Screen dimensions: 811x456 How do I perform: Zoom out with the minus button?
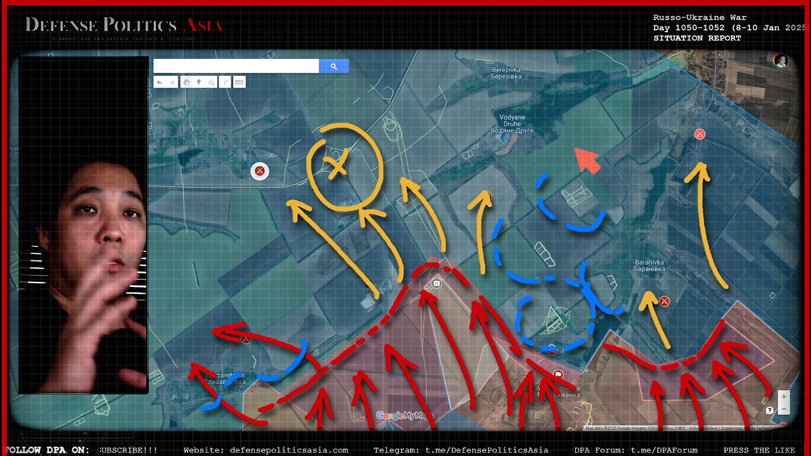(784, 409)
